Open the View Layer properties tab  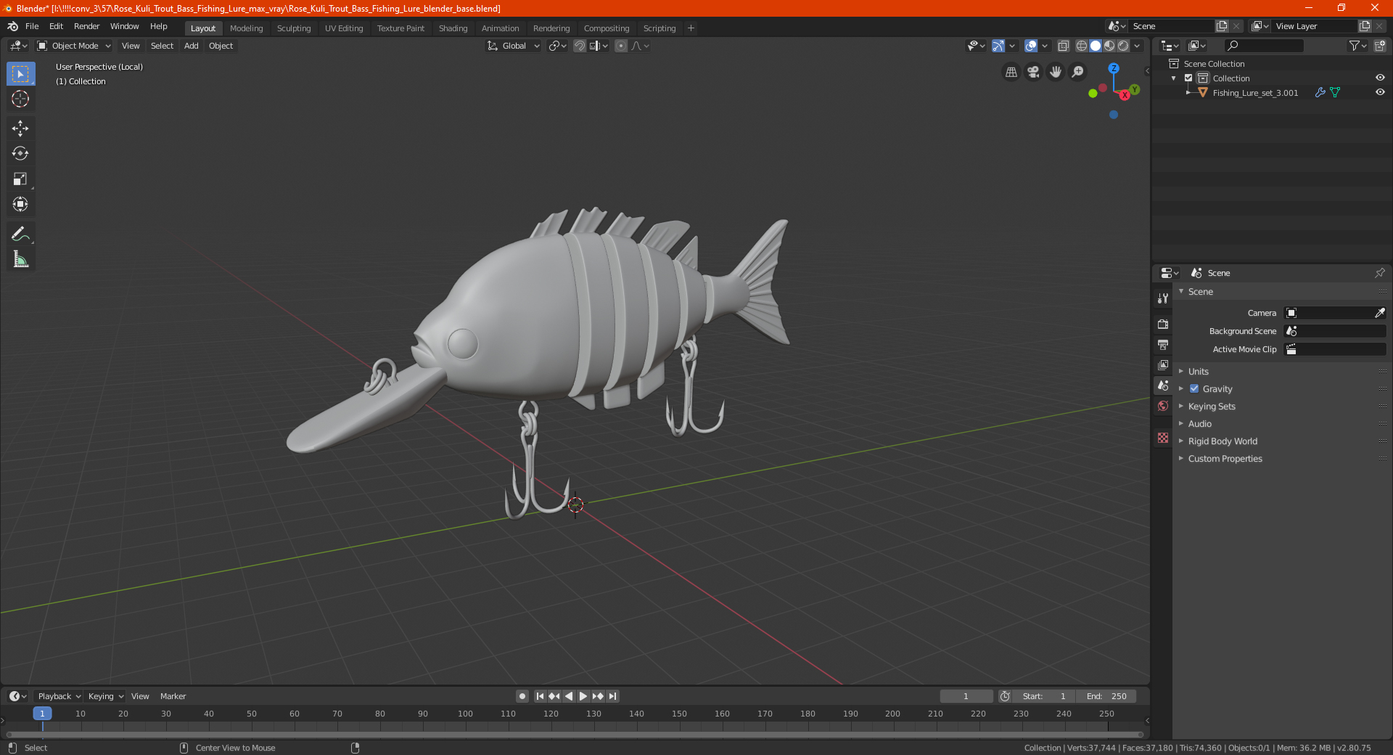pyautogui.click(x=1163, y=365)
